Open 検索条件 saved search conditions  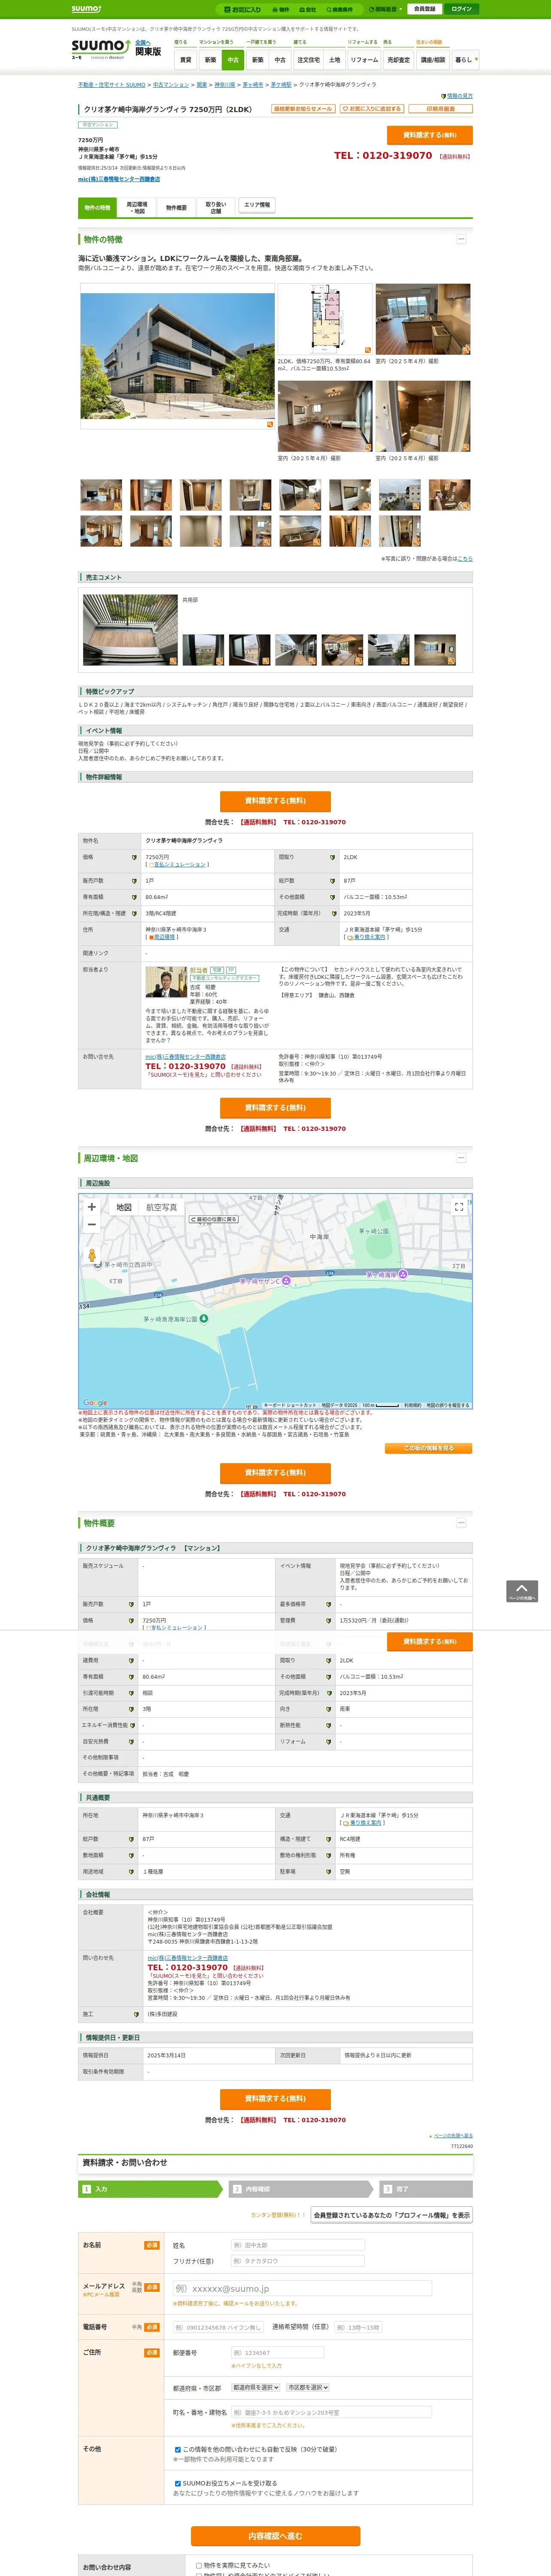[340, 9]
